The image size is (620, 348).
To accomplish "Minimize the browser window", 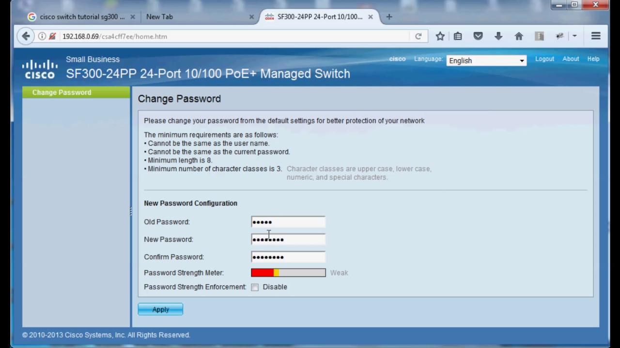I will [x=560, y=4].
